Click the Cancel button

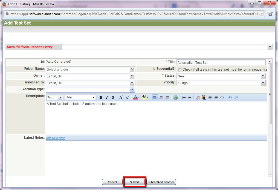click(112, 182)
